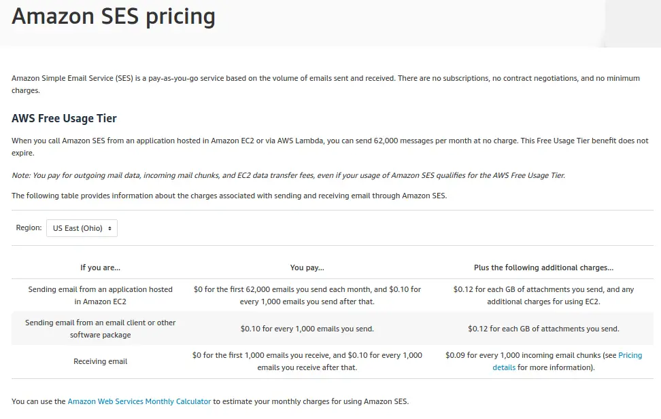Click the '$0.10 for every 1,000 emails you send.' cell
This screenshot has width=661, height=419.
pyautogui.click(x=307, y=329)
